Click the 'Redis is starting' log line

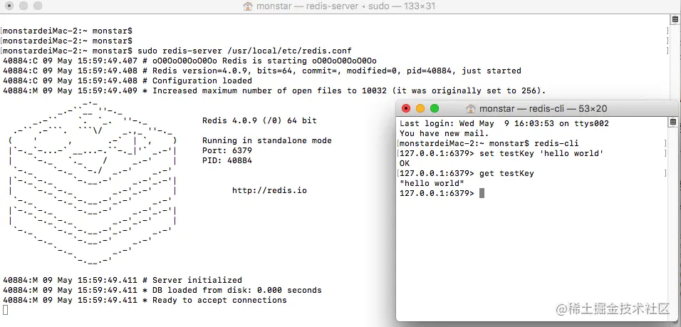coord(189,61)
